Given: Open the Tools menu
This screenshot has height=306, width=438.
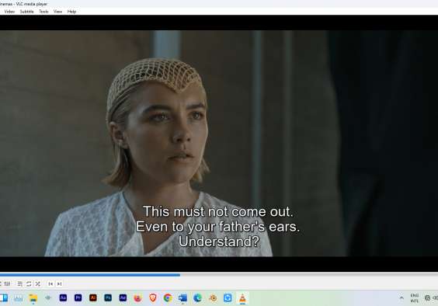Looking at the screenshot, I should [x=43, y=12].
